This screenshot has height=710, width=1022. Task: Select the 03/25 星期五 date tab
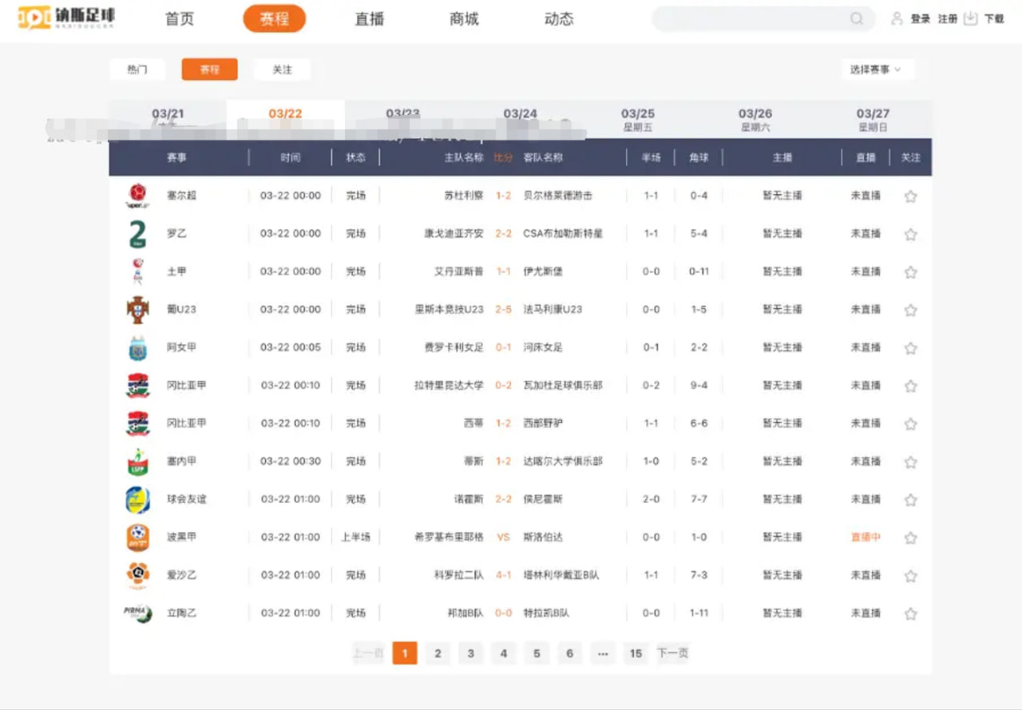(637, 120)
